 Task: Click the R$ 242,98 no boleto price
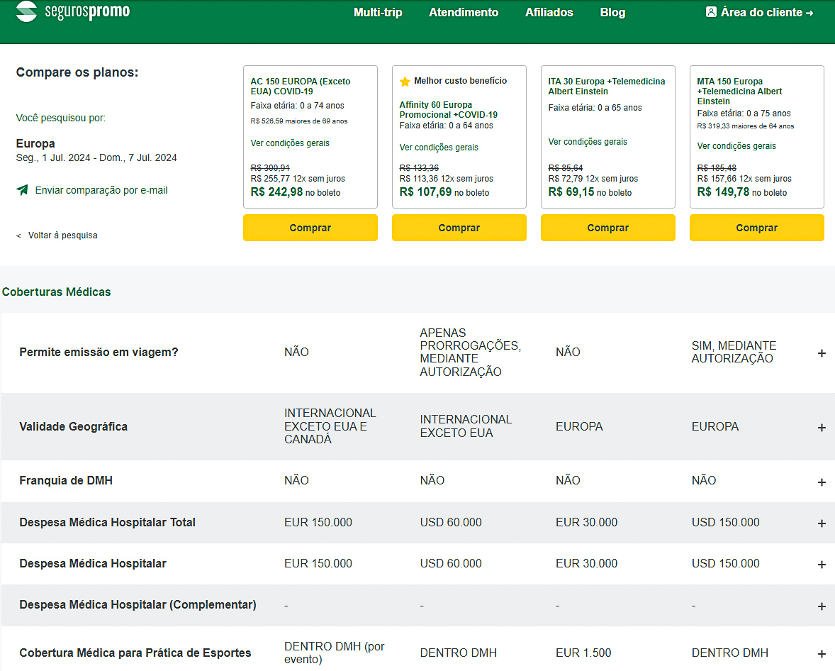pos(296,192)
